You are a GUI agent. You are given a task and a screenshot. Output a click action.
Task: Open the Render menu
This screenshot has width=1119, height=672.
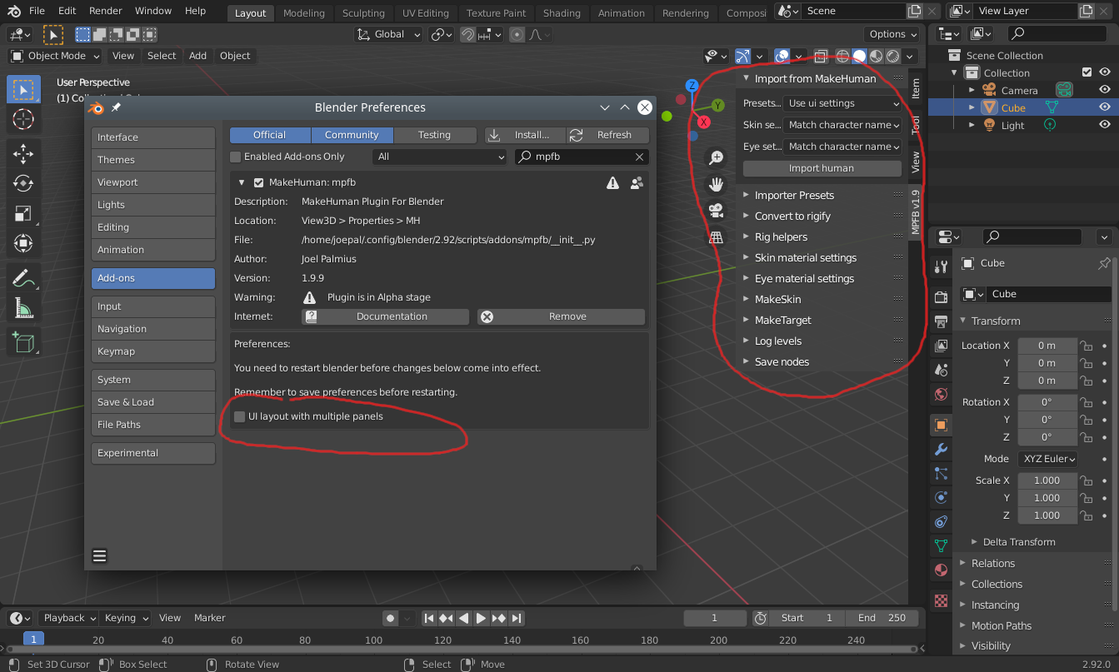[x=105, y=11]
